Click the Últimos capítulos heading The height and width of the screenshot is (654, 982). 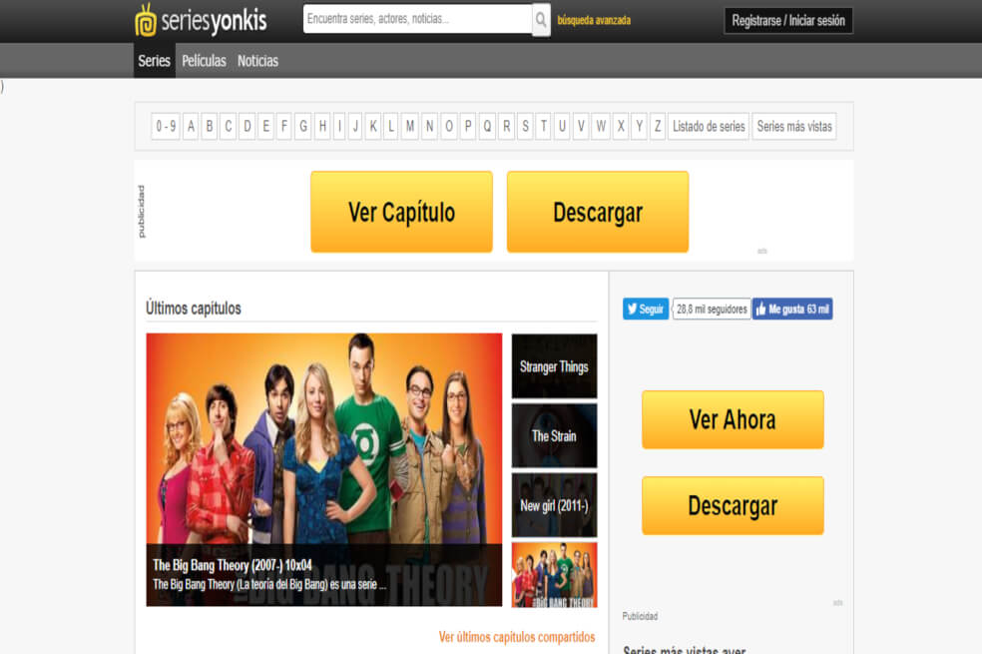(194, 309)
